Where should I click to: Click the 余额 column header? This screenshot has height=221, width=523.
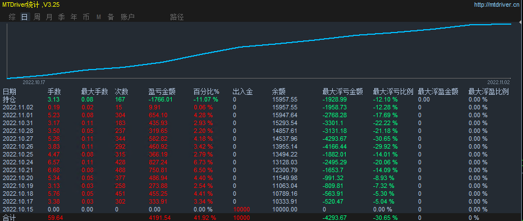point(278,91)
